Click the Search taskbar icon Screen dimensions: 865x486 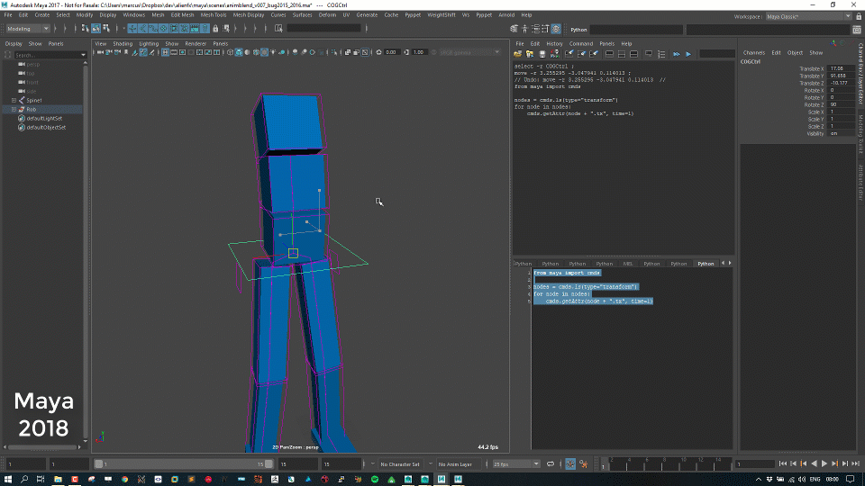click(x=24, y=480)
